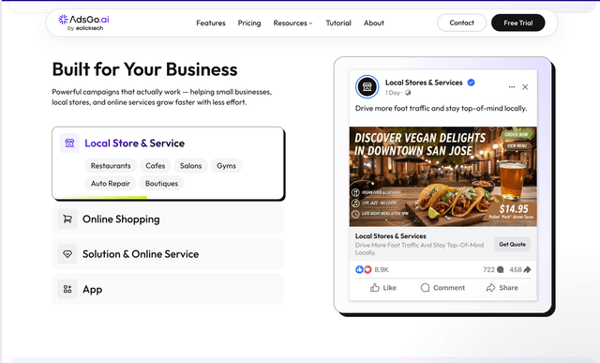Click the diamond icon for Solution & Online Service

[x=67, y=254]
